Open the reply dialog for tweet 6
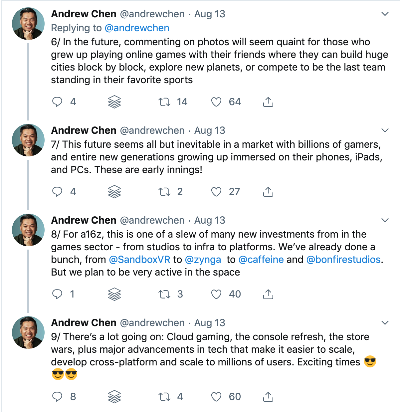Image resolution: width=400 pixels, height=412 pixels. (x=57, y=102)
